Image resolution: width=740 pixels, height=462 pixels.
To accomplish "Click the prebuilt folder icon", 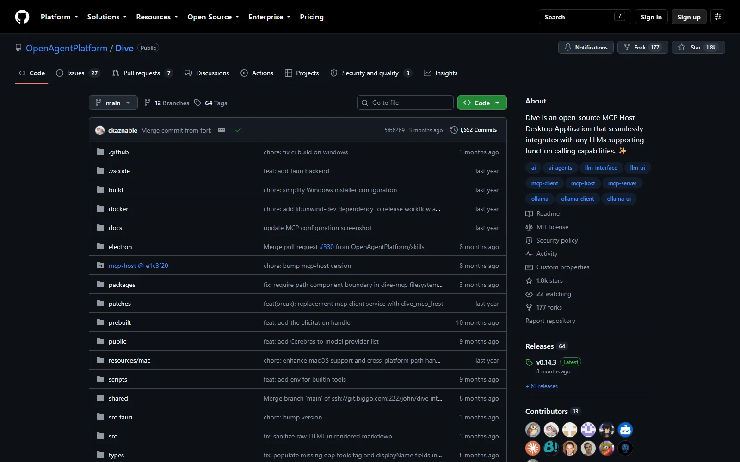I will point(100,322).
